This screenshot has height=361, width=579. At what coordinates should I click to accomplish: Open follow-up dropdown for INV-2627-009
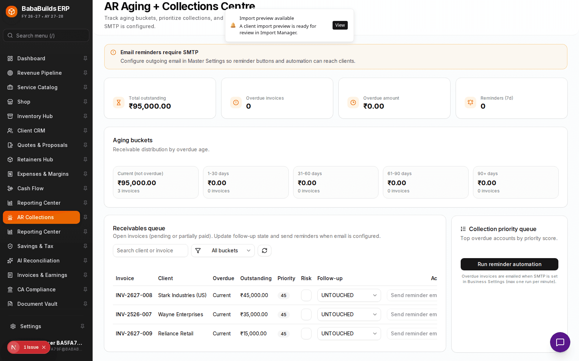349,334
